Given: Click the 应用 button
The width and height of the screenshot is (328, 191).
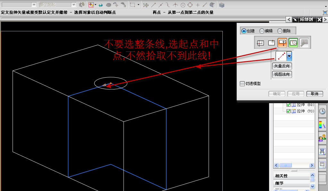Looking at the screenshot, I should coord(296,94).
